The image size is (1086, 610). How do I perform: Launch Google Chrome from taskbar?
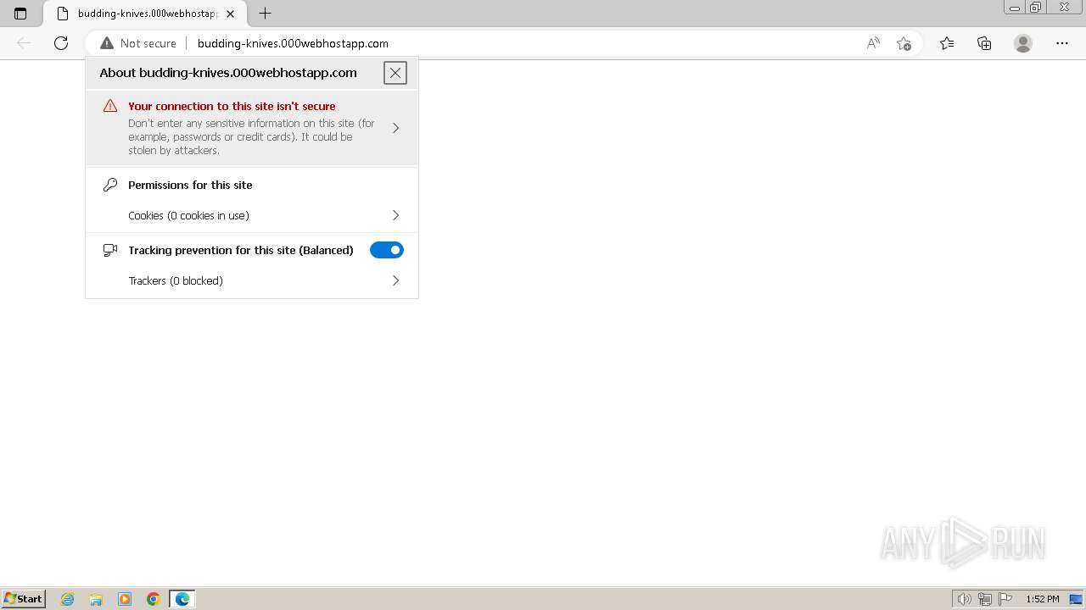tap(154, 599)
